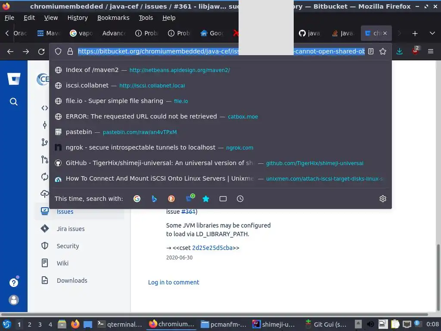This screenshot has width=441, height=331.
Task: Go back one page in Firefox
Action: tap(10, 52)
